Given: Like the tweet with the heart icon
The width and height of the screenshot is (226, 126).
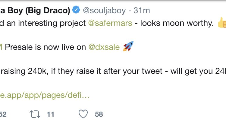Looking at the screenshot, I should point(83,114).
